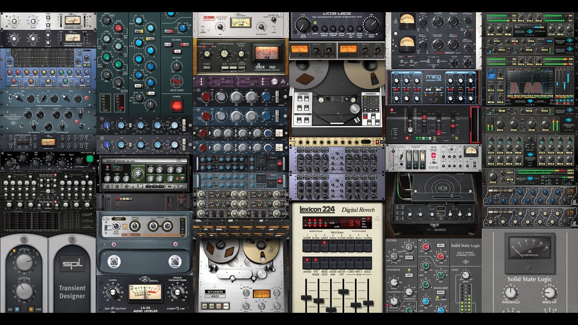Expand Lexicon 224 with the OPEN arrow
The width and height of the screenshot is (578, 325).
[377, 218]
